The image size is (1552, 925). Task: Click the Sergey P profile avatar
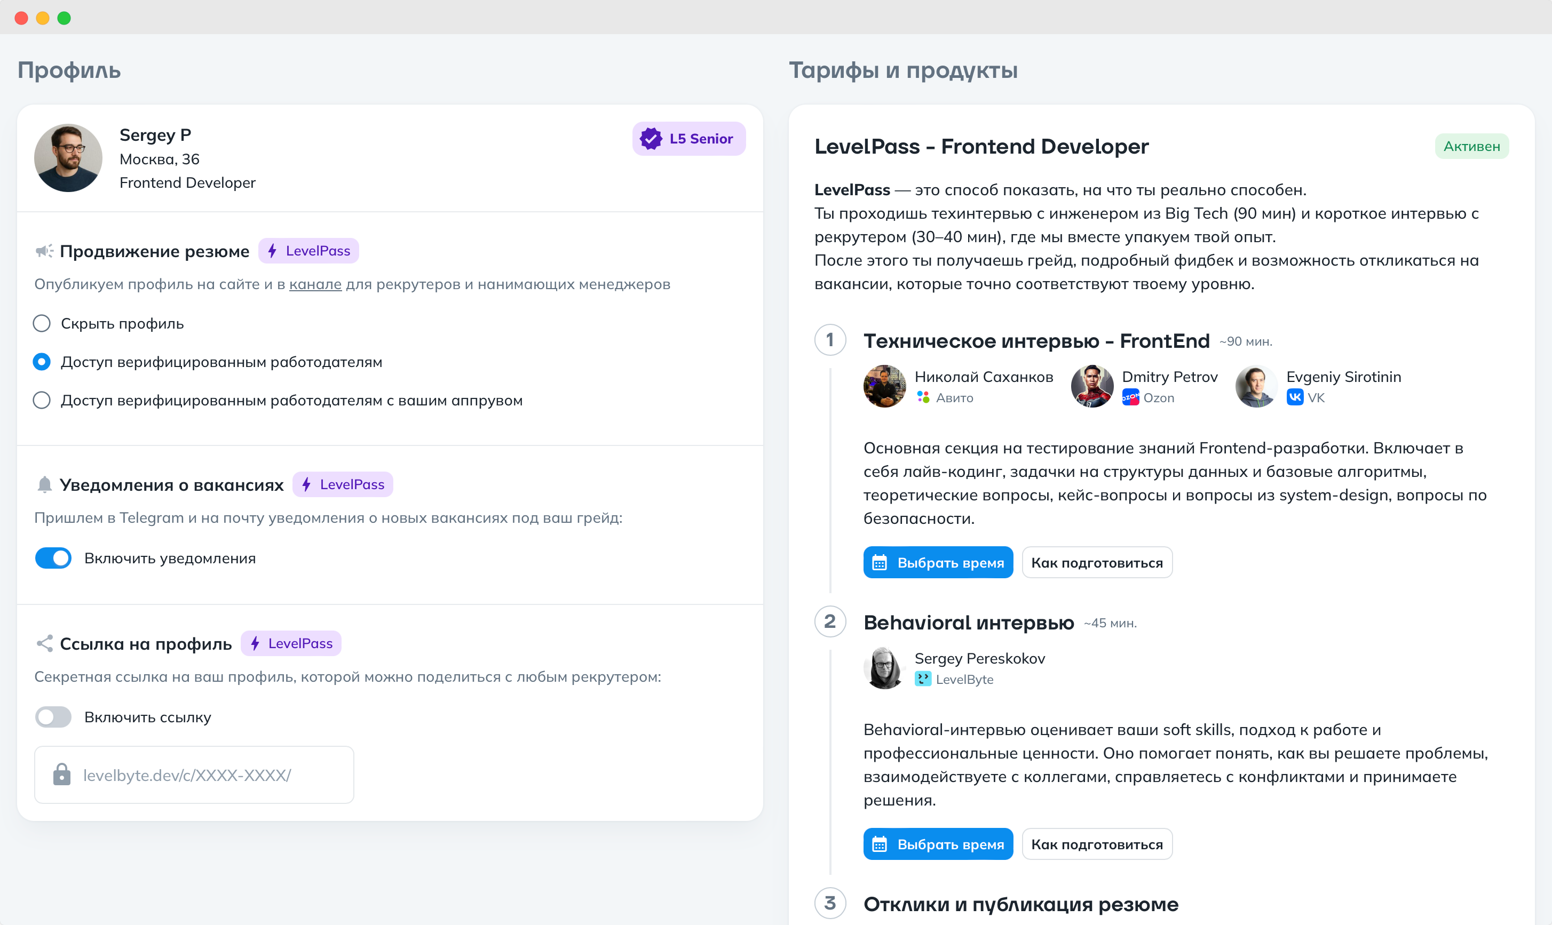tap(68, 158)
